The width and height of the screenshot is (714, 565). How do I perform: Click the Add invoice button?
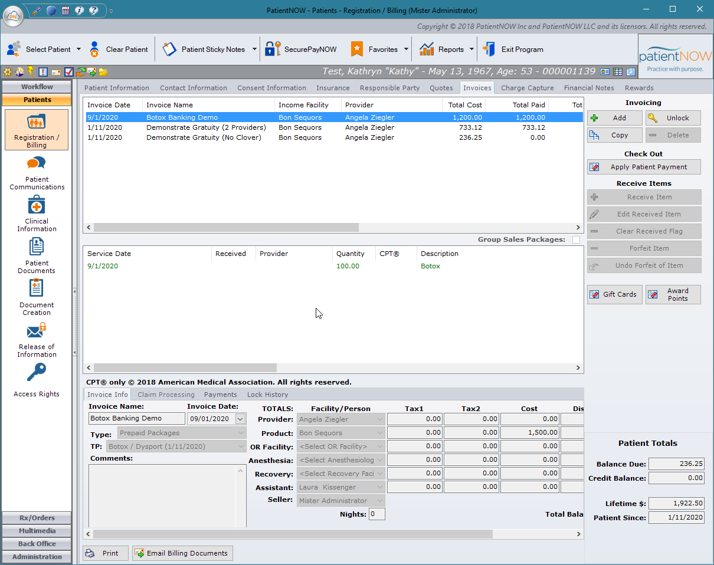click(x=615, y=118)
